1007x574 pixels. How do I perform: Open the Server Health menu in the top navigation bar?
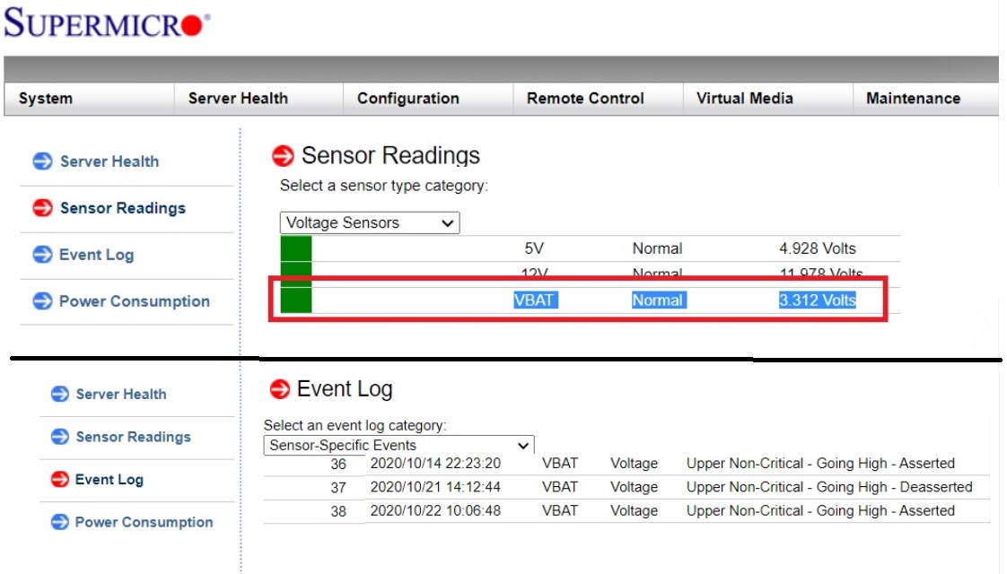point(238,99)
